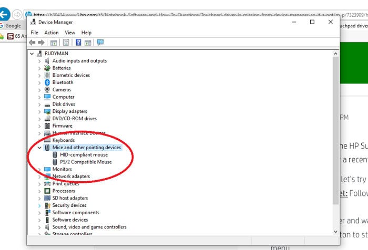Image resolution: width=368 pixels, height=250 pixels.
Task: Click the Batteries category icon
Action: (47, 68)
